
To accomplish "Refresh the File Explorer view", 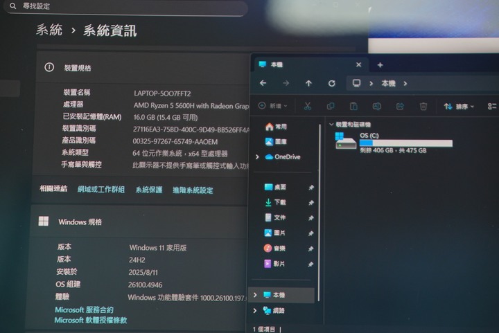I will pyautogui.click(x=331, y=83).
